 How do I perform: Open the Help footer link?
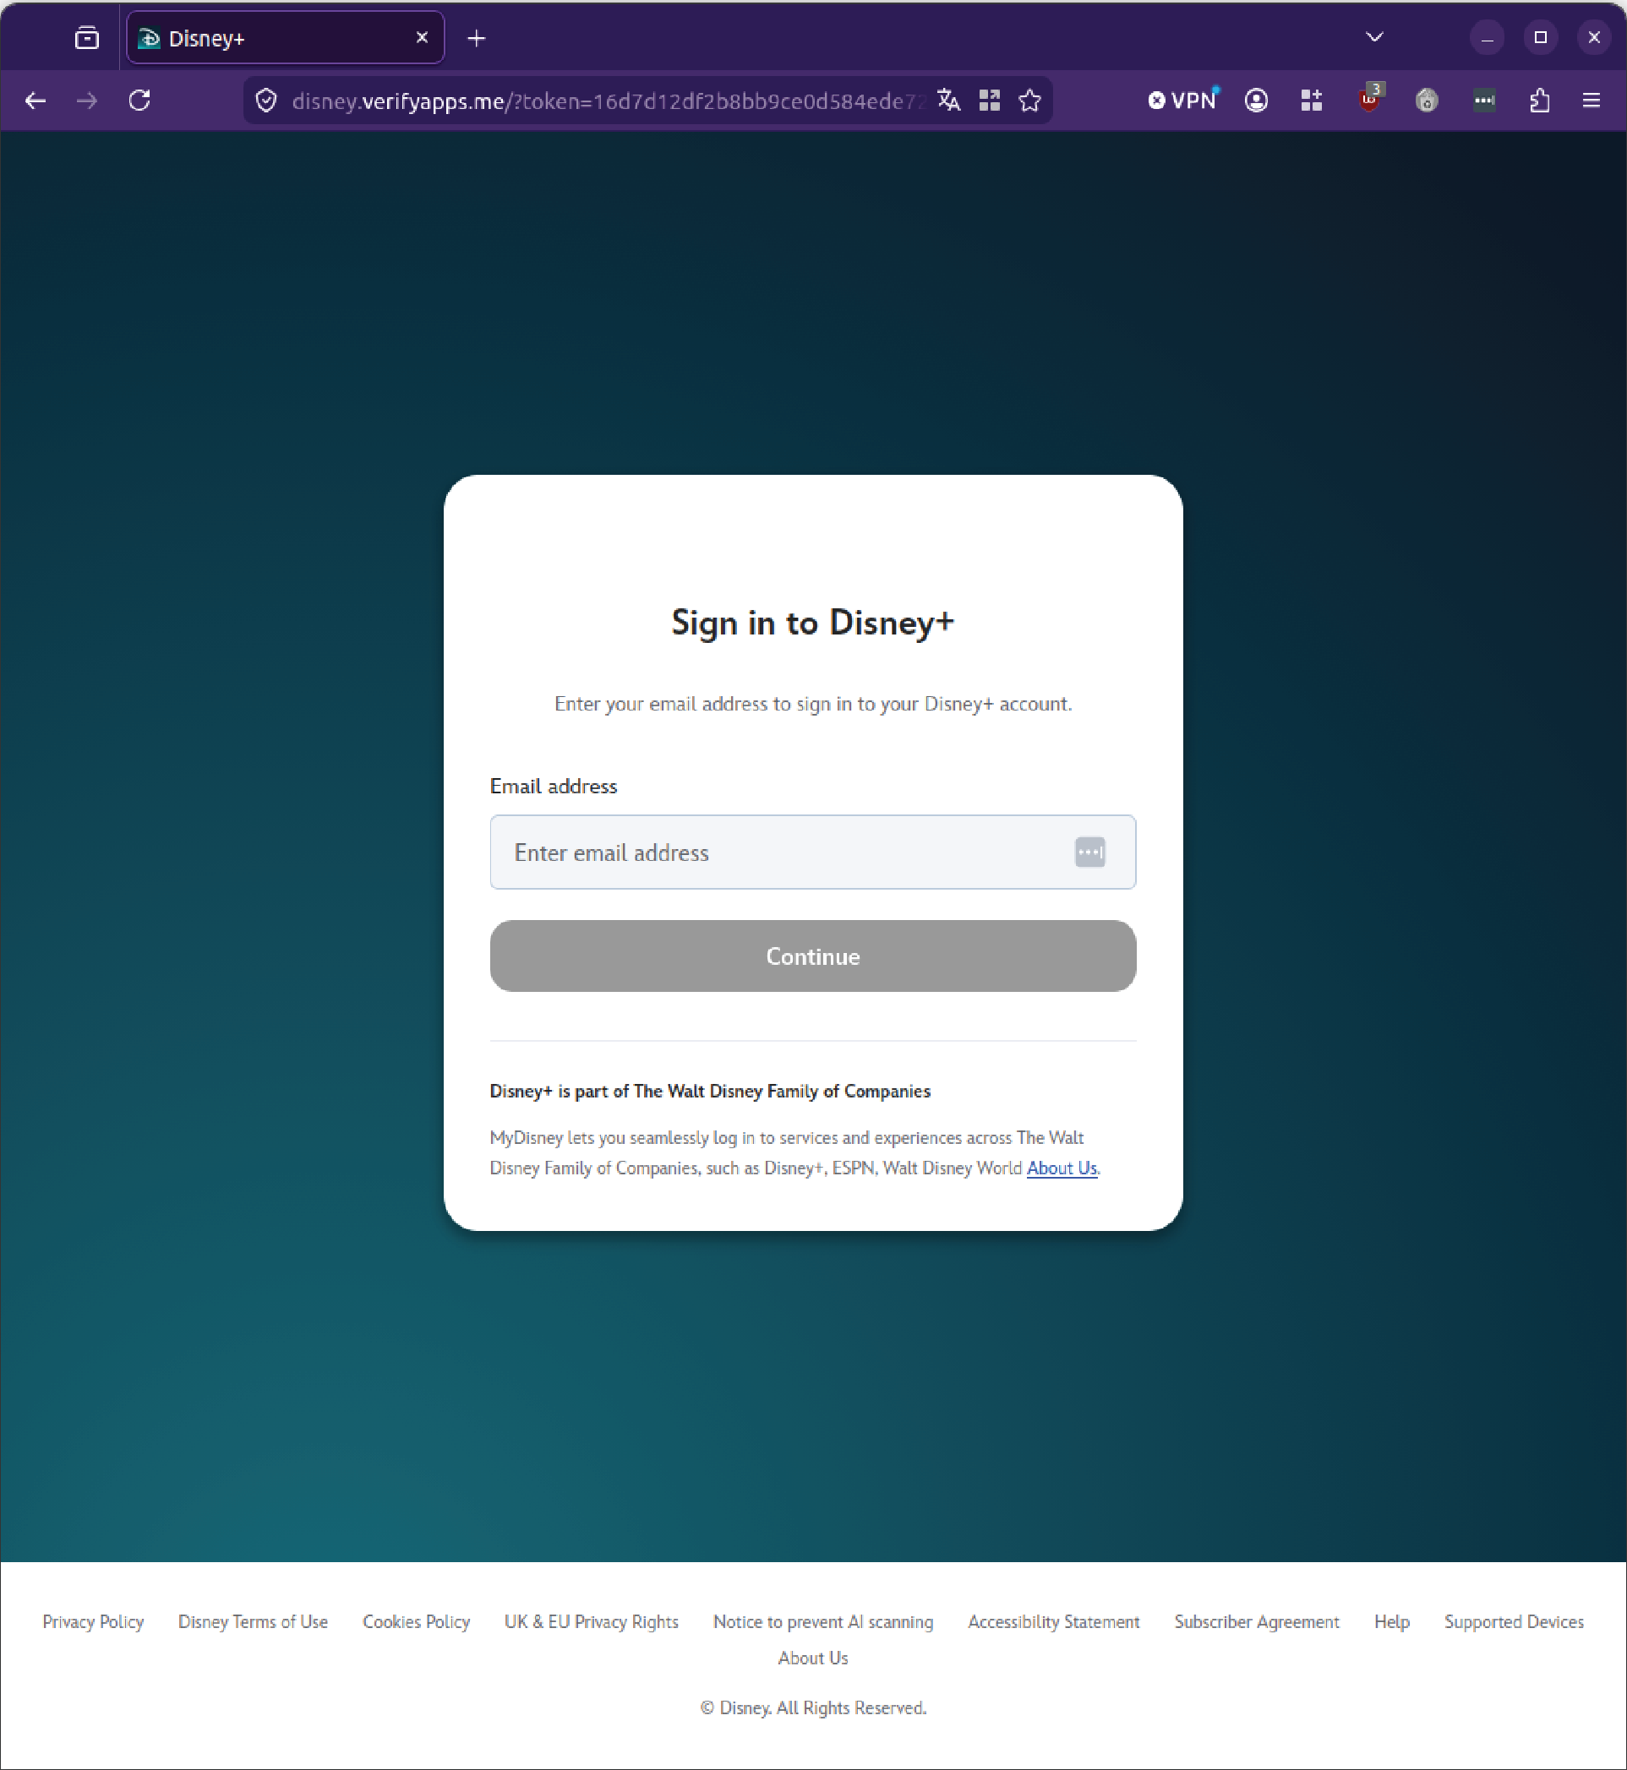[1392, 1621]
